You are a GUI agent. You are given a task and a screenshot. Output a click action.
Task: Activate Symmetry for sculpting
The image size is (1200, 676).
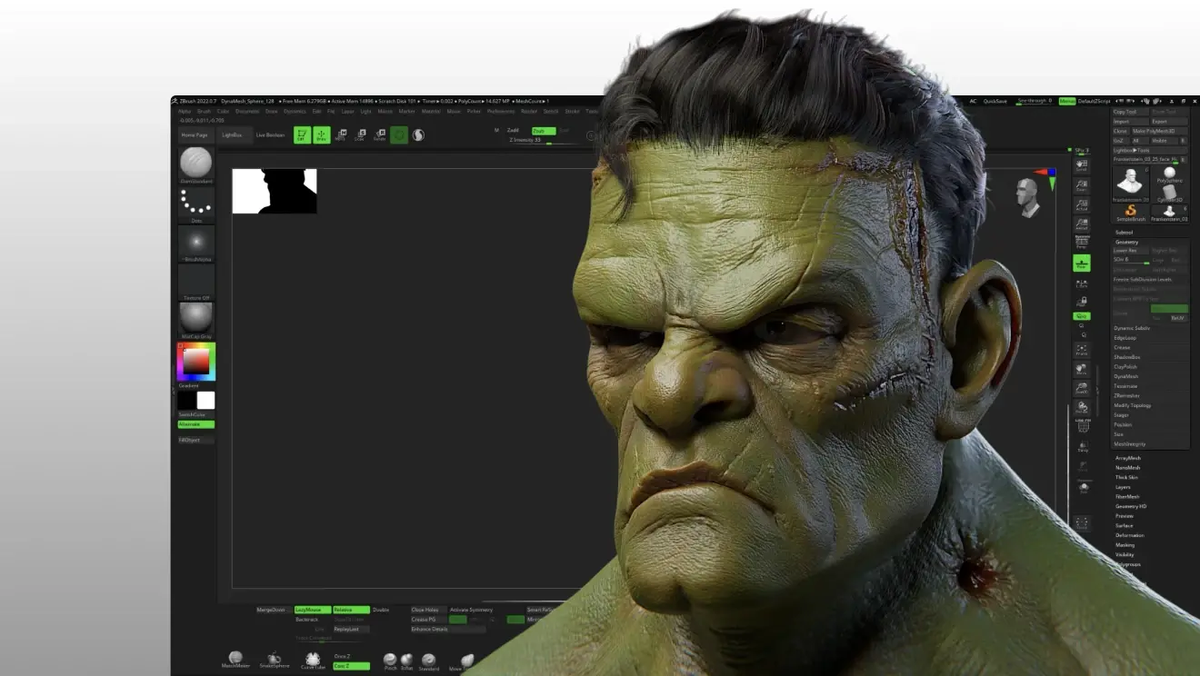(x=471, y=610)
